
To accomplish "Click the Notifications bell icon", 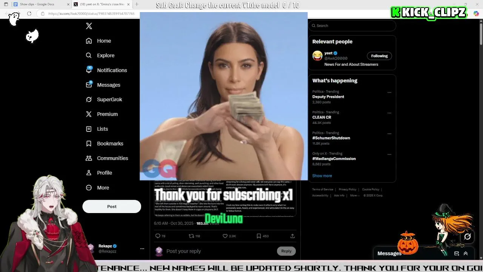I will [x=89, y=70].
